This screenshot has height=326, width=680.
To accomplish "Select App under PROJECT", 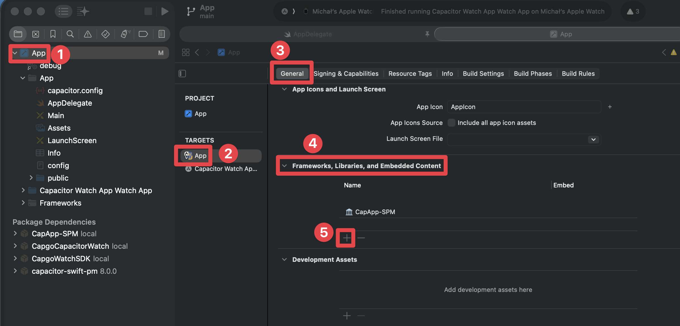I will pos(196,114).
